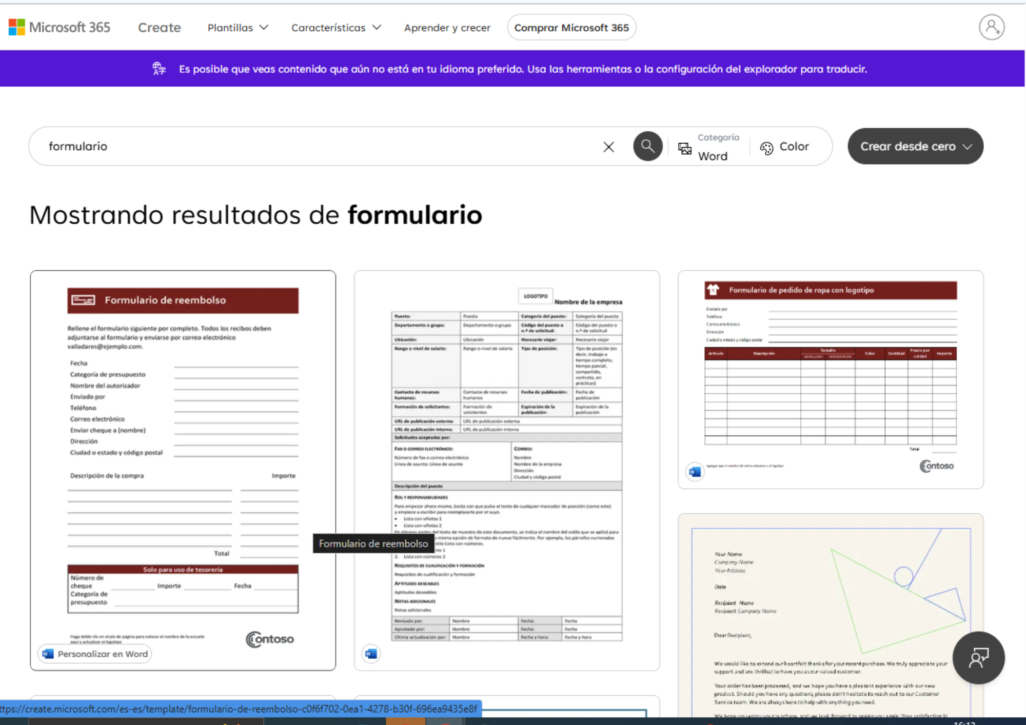Open the Create home link
Viewport: 1026px width, 725px height.
tap(159, 28)
